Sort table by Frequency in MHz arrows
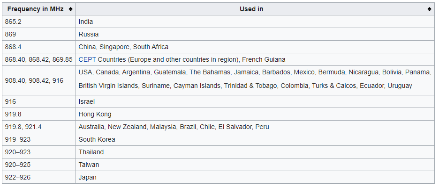This screenshot has width=439, height=187. coord(70,9)
